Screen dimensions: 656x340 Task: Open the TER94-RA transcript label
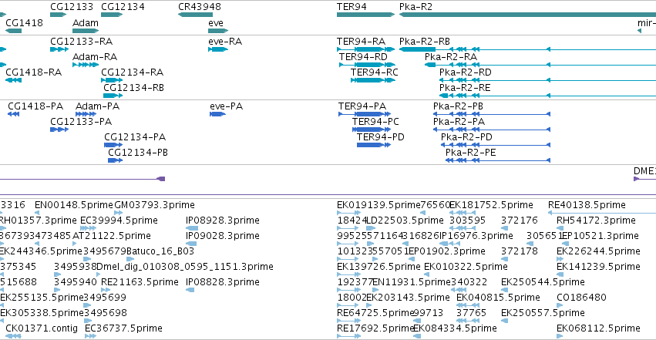coord(361,42)
